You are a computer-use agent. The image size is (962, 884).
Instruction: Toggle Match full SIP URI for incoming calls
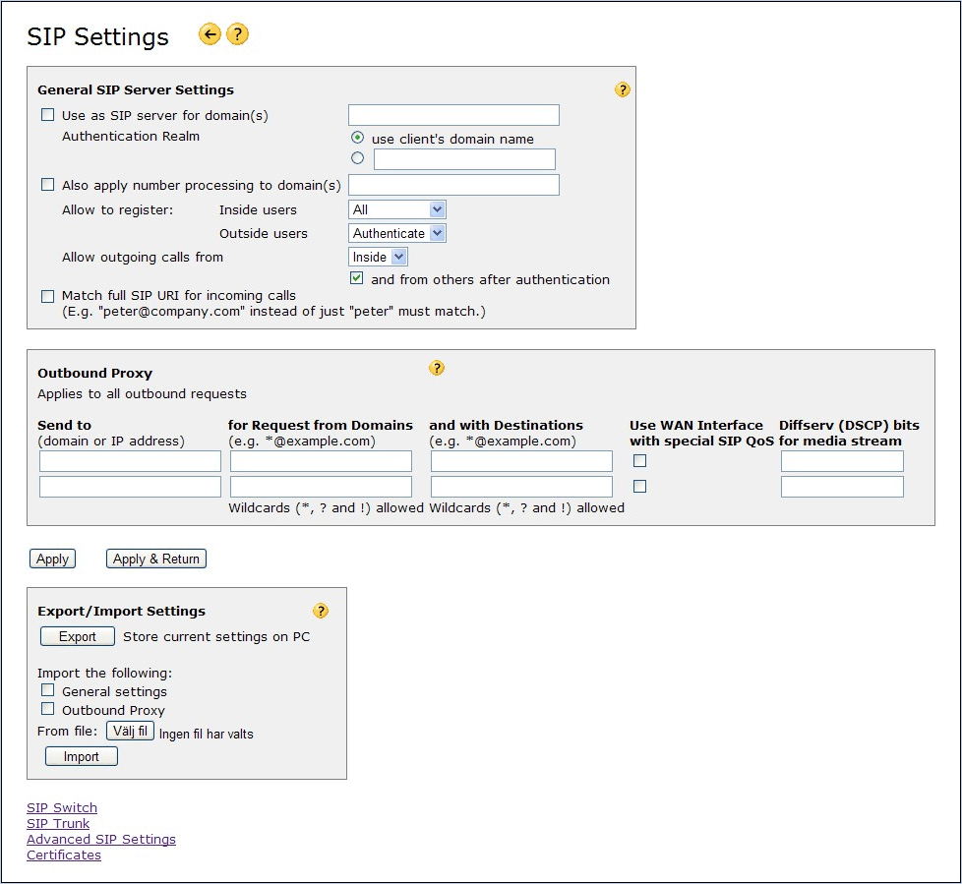click(48, 296)
